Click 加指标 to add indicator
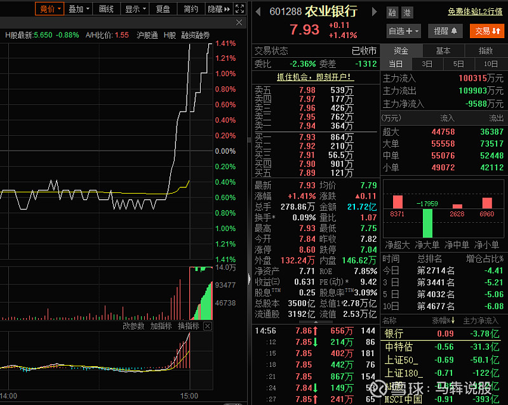 pyautogui.click(x=161, y=326)
